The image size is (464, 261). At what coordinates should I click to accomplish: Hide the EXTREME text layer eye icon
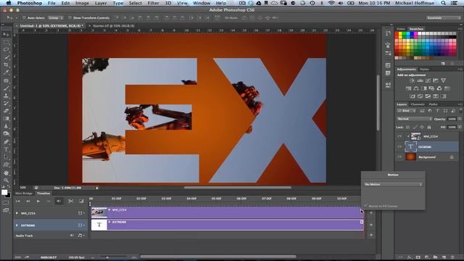(x=399, y=146)
